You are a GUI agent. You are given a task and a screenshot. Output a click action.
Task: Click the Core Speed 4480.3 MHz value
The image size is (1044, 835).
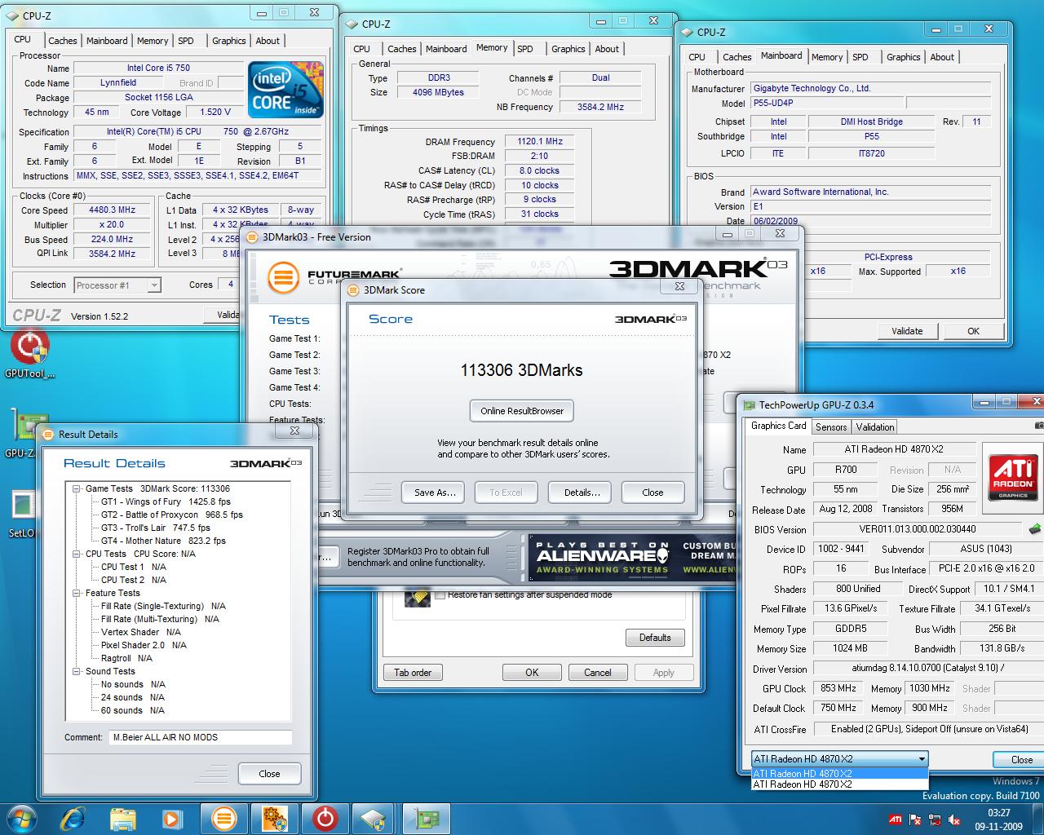[113, 210]
